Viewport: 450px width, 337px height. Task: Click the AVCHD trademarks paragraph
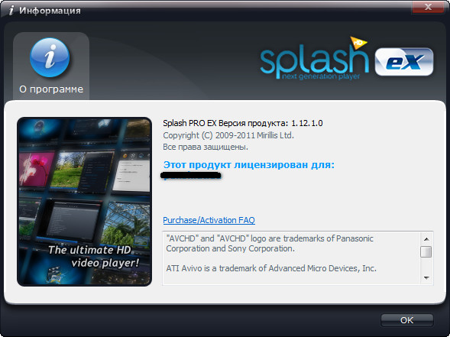[x=270, y=244]
